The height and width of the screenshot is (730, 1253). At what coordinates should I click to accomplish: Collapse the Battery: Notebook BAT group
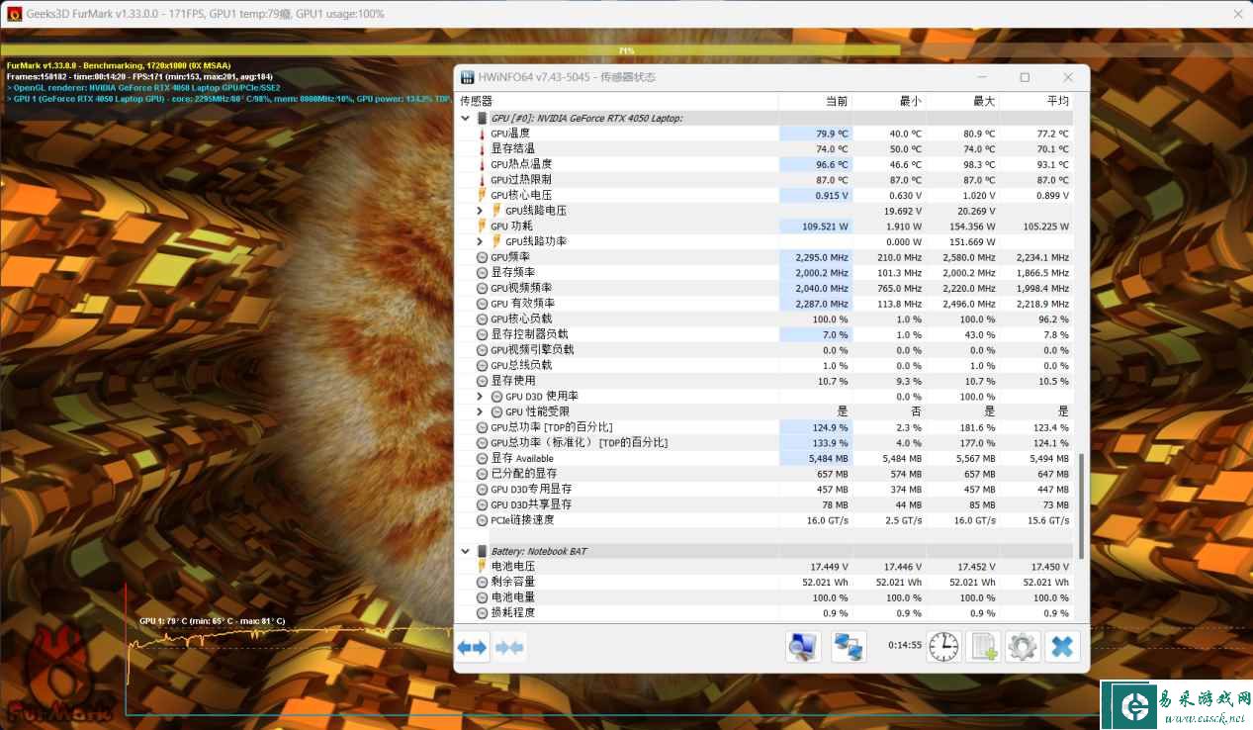466,551
